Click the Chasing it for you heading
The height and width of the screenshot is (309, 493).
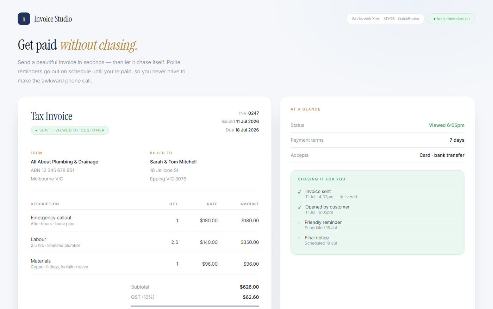click(322, 179)
